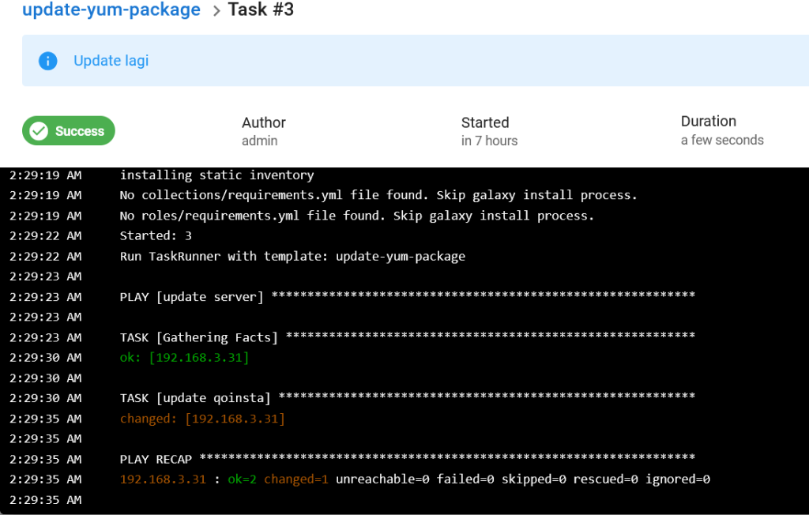Click the Duration value 'a few seconds'

722,140
